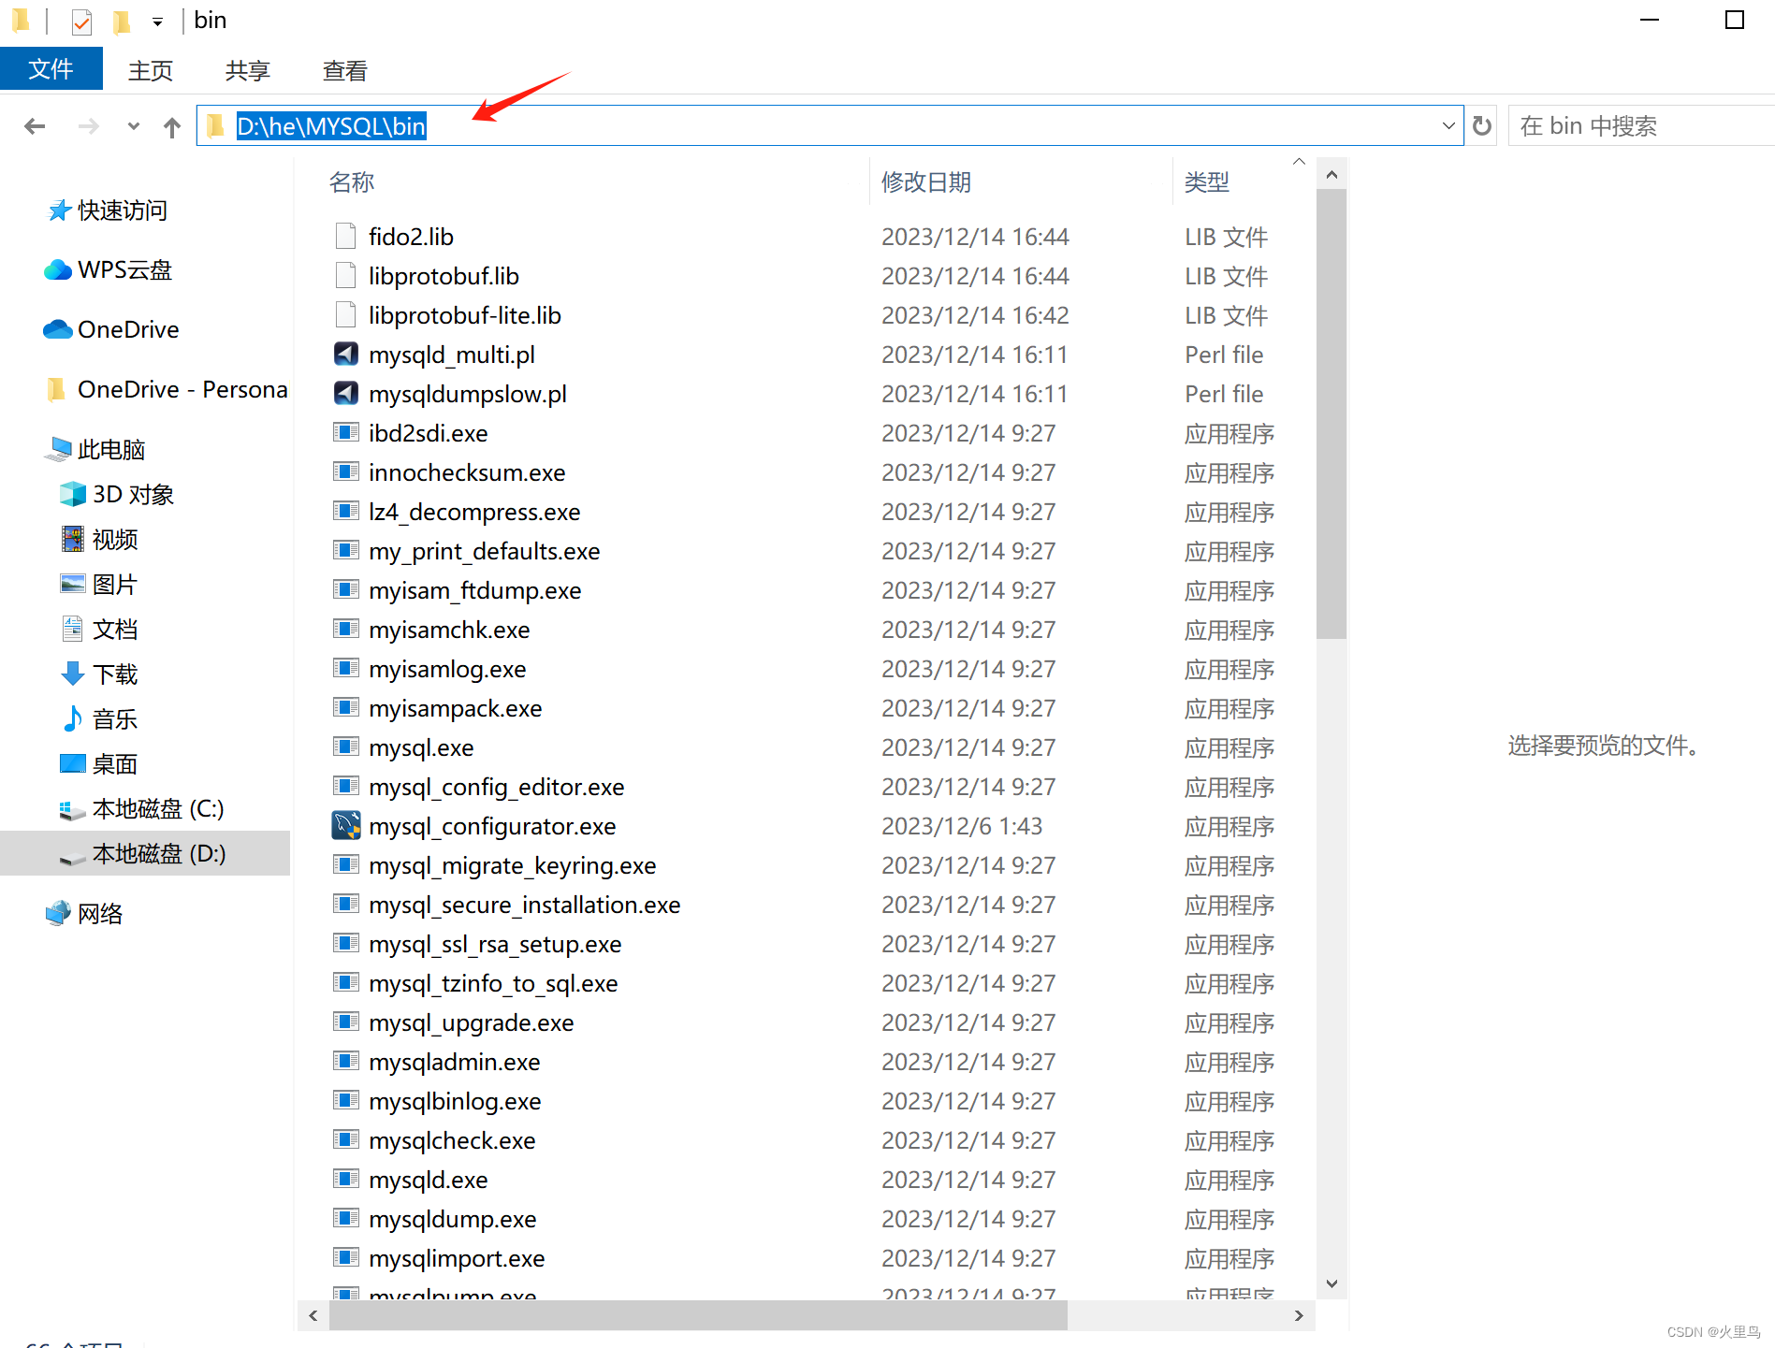Click new folder icon in title bar
The image size is (1775, 1348).
[122, 21]
